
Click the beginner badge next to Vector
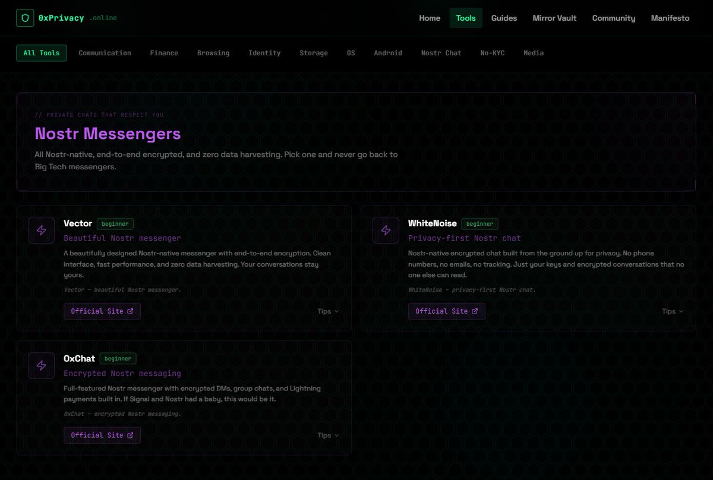tap(115, 224)
